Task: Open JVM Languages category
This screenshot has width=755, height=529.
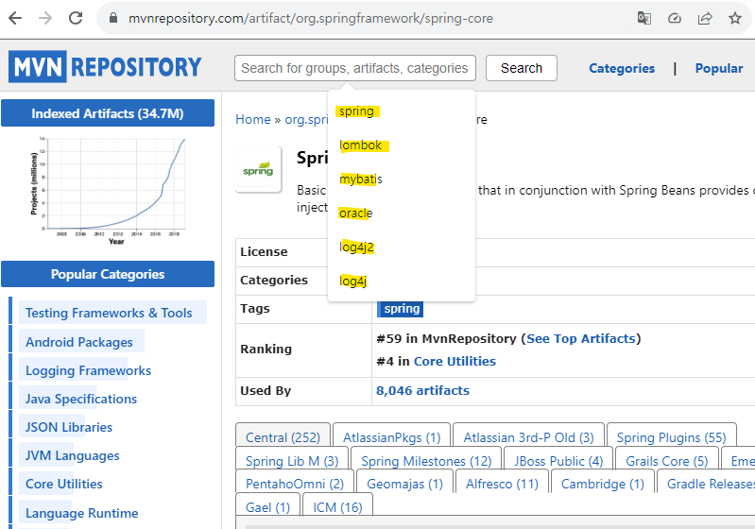Action: point(72,455)
